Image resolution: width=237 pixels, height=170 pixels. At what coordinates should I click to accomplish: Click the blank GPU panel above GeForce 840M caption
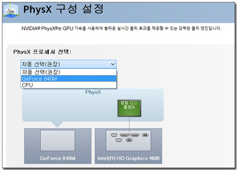(58, 140)
